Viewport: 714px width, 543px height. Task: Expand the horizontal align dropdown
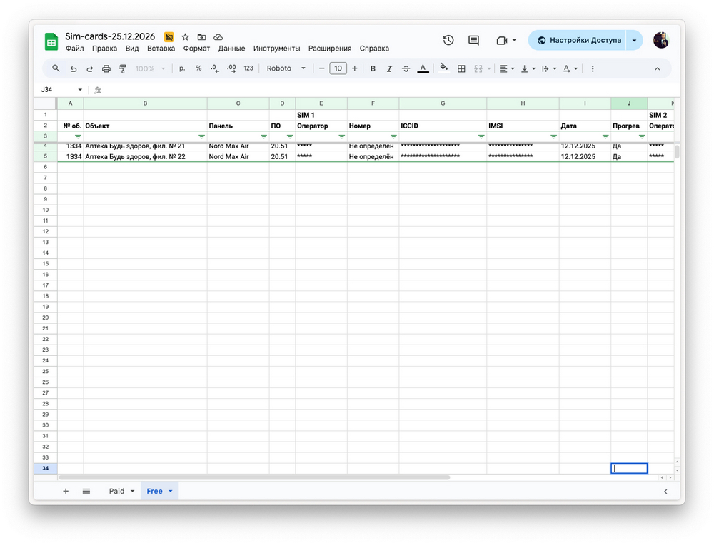point(506,68)
